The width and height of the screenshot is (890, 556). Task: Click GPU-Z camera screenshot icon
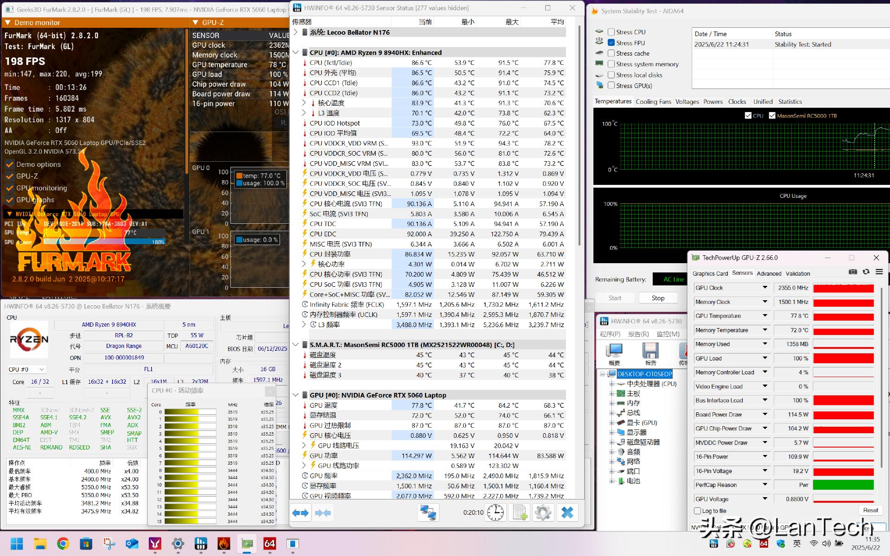coord(852,272)
